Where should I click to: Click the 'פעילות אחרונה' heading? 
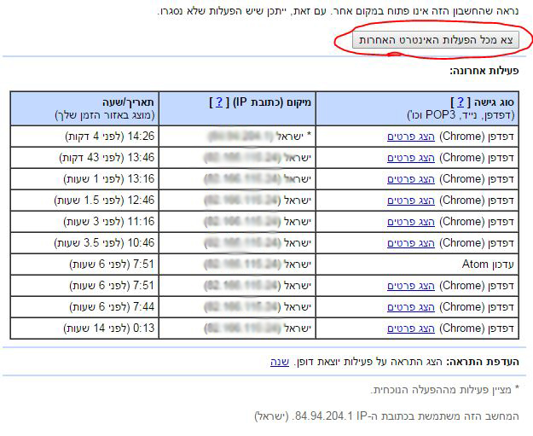[484, 71]
